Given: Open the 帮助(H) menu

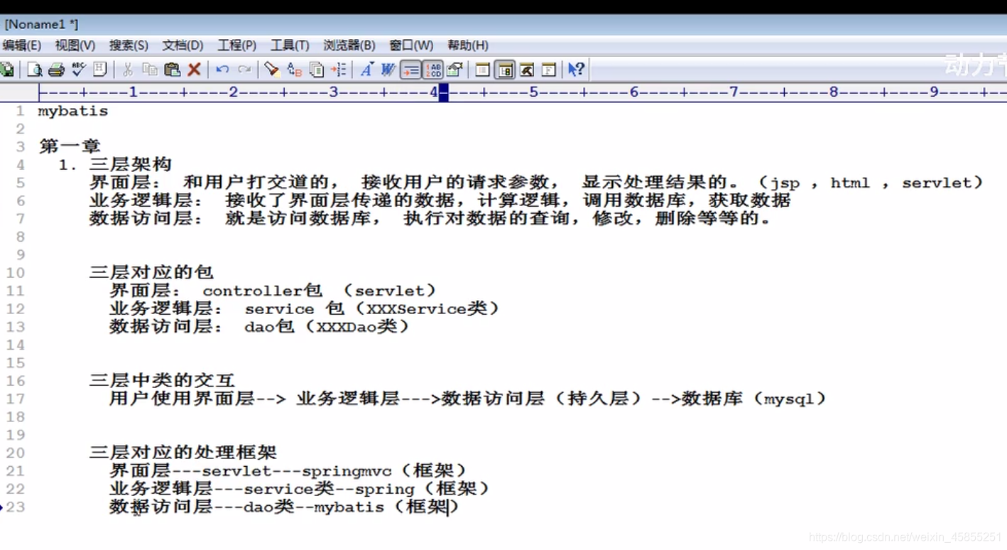Looking at the screenshot, I should pyautogui.click(x=468, y=45).
